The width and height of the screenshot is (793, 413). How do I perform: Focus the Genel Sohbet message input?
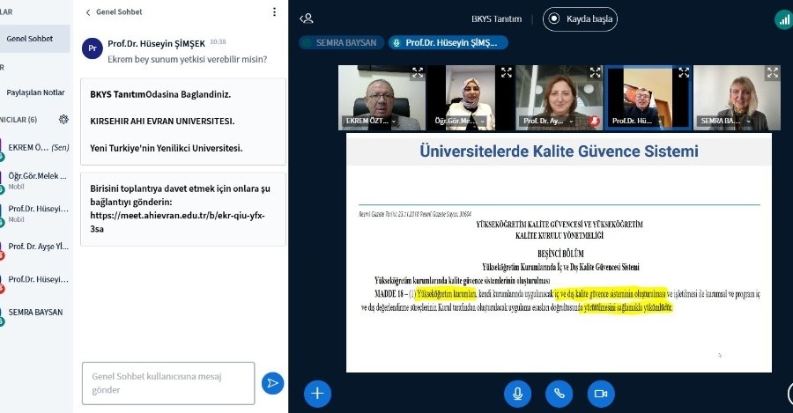[168, 383]
